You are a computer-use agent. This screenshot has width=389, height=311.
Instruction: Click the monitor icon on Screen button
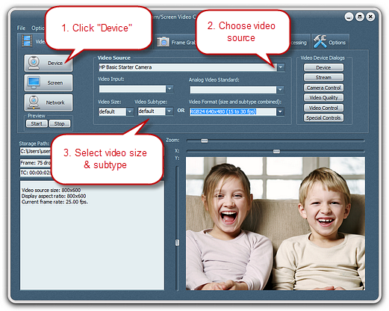pyautogui.click(x=34, y=83)
